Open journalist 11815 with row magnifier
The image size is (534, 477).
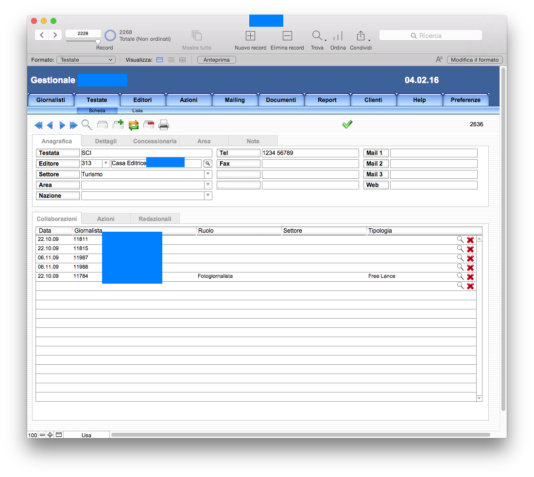point(460,249)
